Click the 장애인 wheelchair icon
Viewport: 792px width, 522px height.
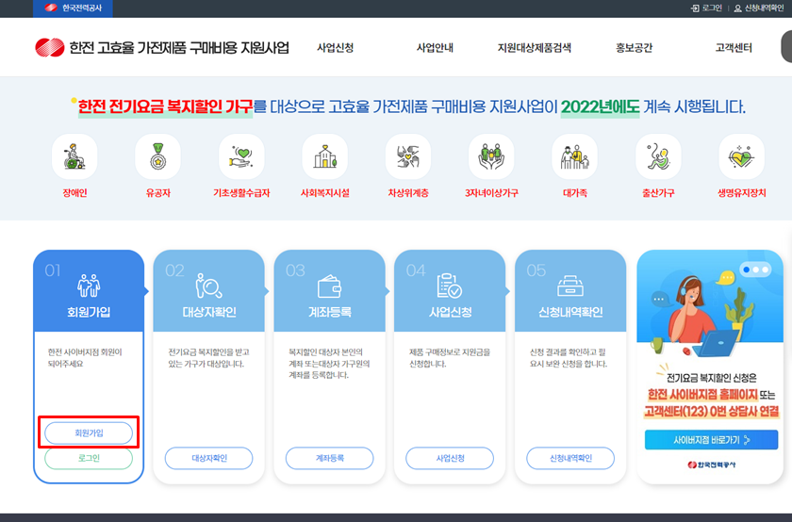[74, 156]
